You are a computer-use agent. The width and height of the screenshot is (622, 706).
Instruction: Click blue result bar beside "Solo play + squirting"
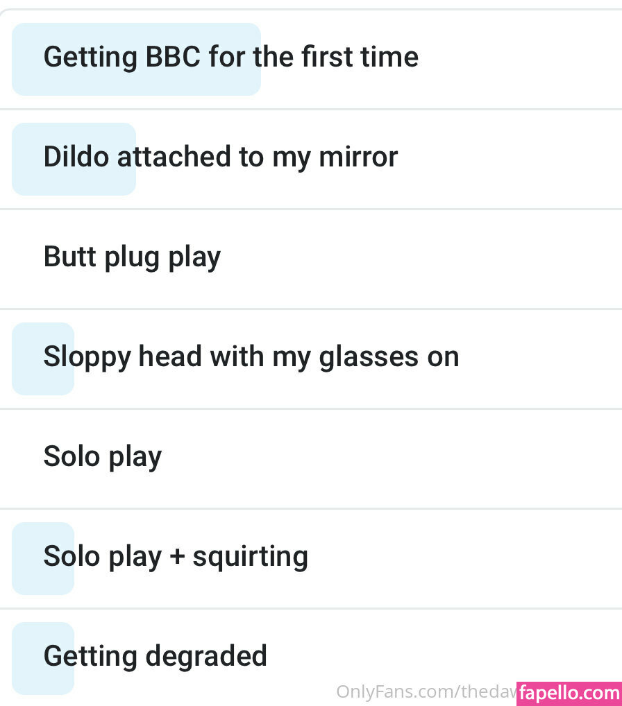(x=43, y=559)
